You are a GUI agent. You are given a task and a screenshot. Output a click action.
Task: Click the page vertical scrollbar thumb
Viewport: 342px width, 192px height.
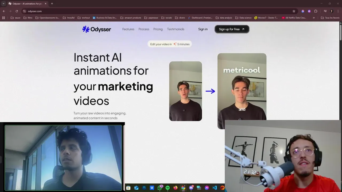pos(340,32)
